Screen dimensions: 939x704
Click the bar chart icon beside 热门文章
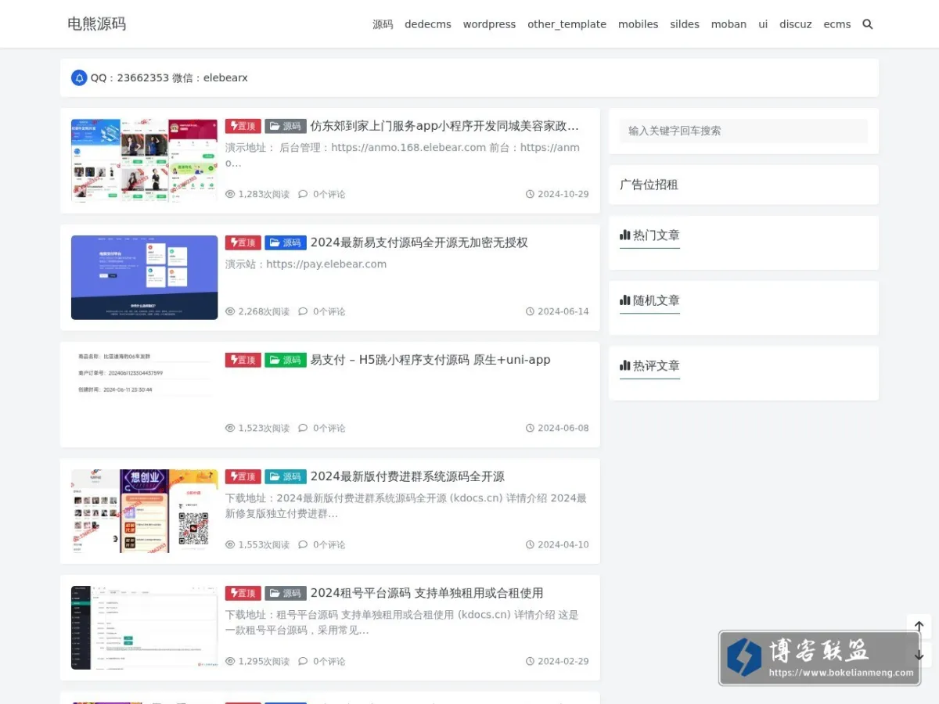(624, 235)
